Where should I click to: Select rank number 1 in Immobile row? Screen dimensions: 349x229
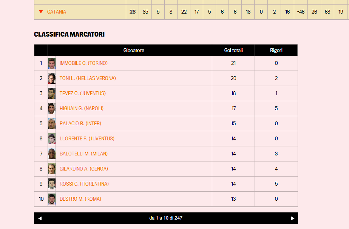coord(41,63)
